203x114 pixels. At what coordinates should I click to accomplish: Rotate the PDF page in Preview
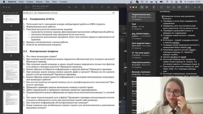102,7
